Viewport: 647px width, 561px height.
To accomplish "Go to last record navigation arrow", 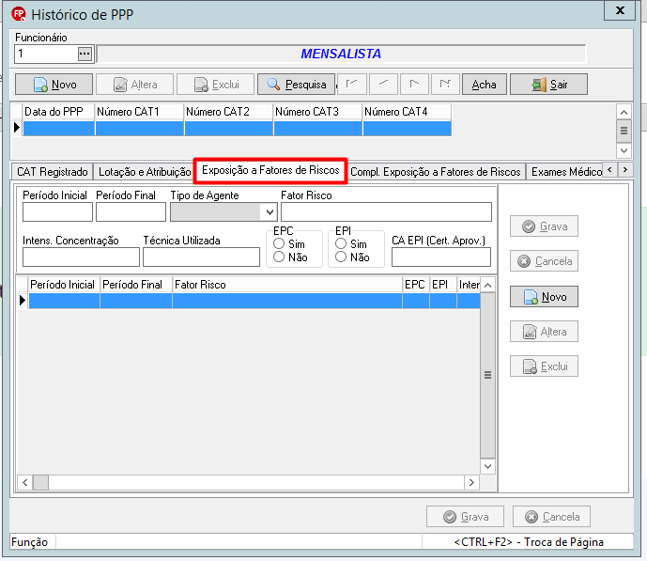I will (445, 85).
